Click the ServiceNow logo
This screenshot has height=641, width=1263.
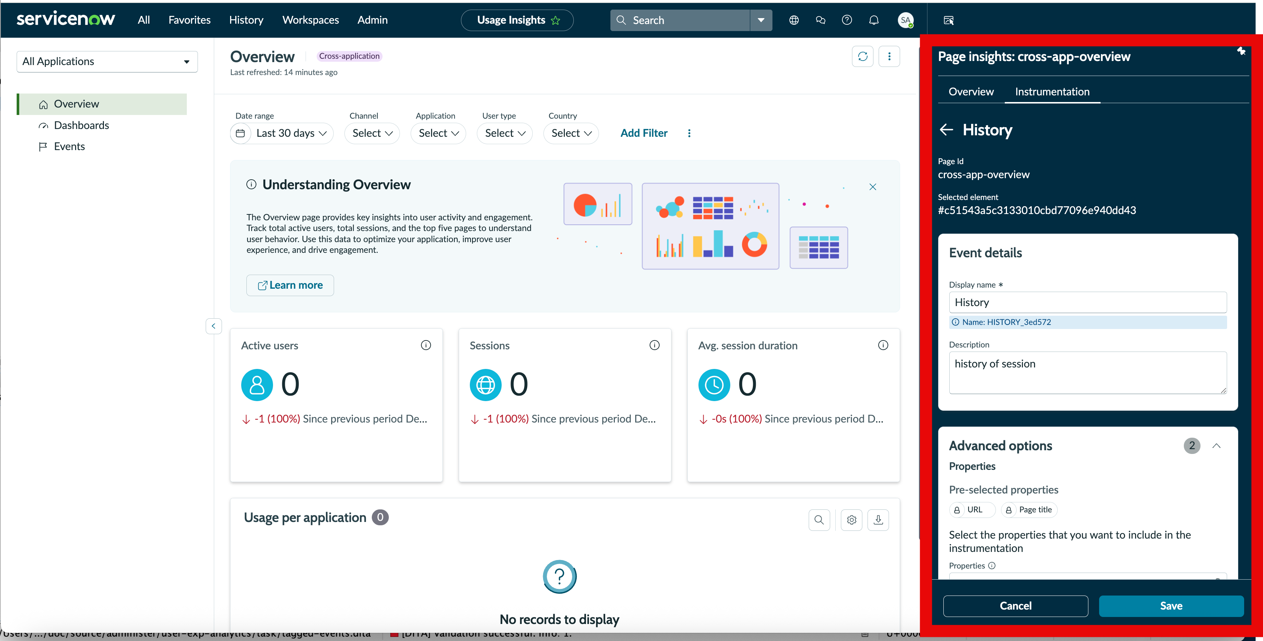(x=66, y=20)
